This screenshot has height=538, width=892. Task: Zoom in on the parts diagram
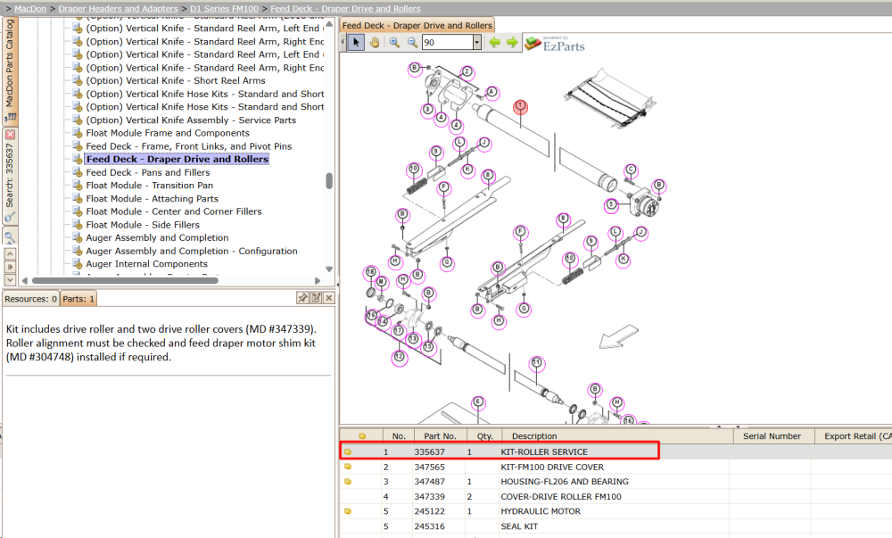394,42
